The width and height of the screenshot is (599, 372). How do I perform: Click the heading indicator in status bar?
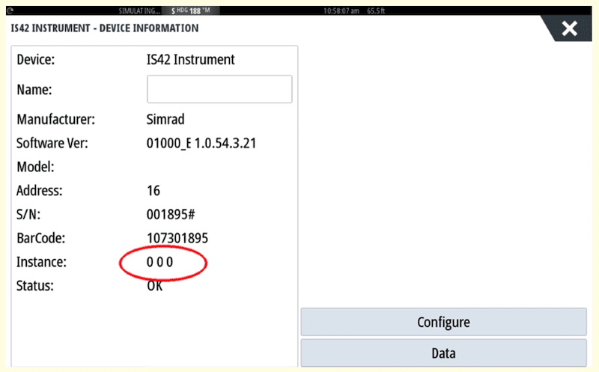point(190,11)
